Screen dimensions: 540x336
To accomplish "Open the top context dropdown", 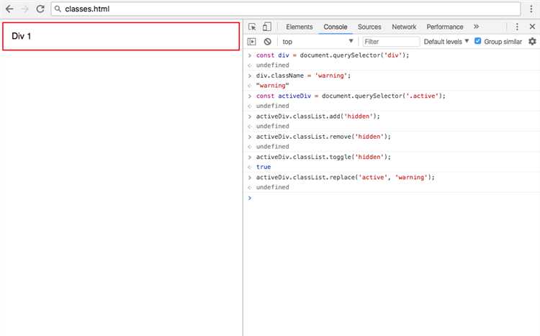I will click(x=318, y=42).
